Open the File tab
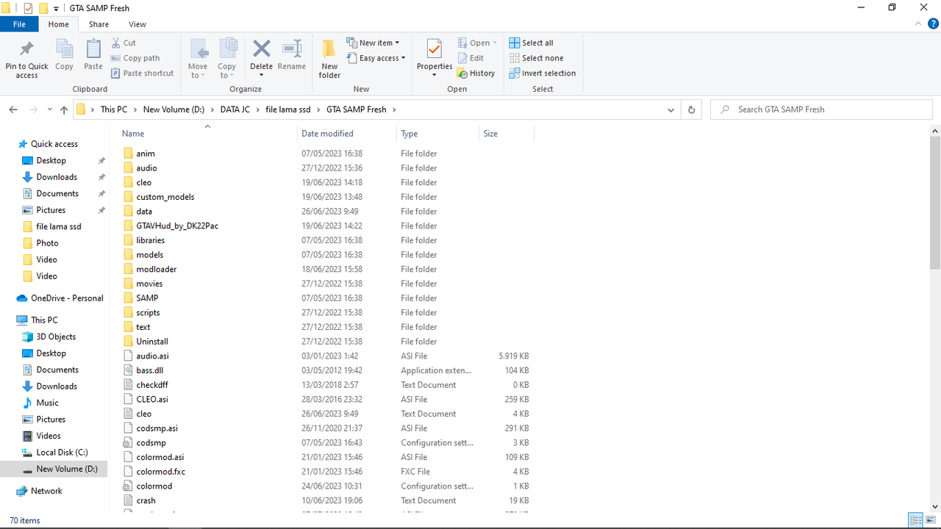This screenshot has height=529, width=941. [20, 24]
